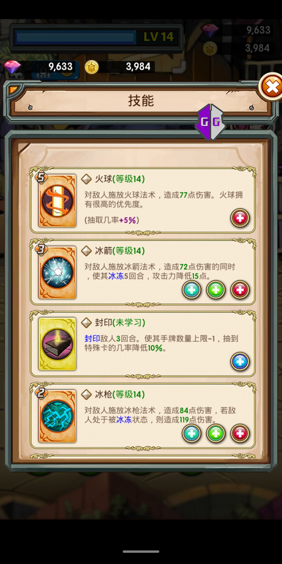This screenshot has width=282, height=564.
Task: Select the 冰箭 ice arrow card thumbnail
Action: (x=57, y=273)
